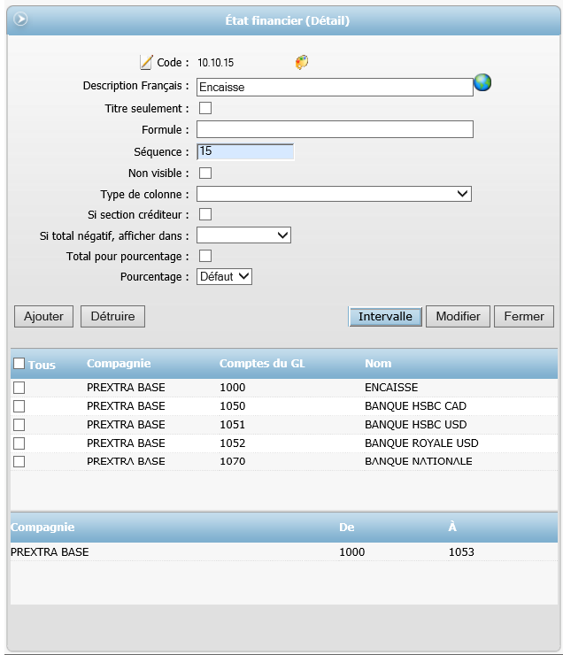Open the color palette icon next to code

[302, 63]
